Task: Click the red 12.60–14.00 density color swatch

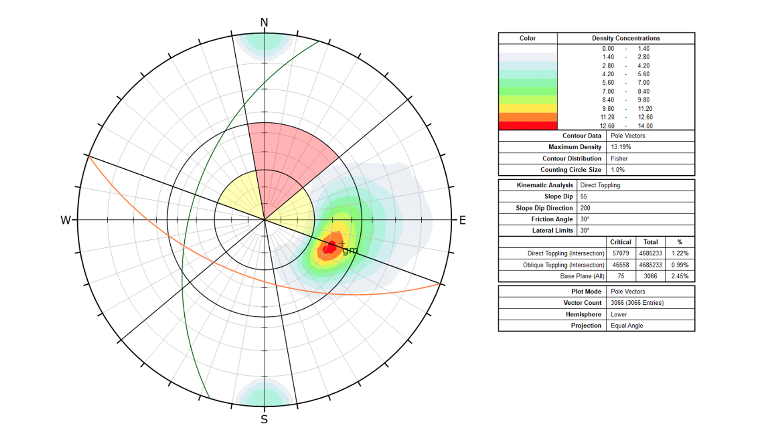Action: pyautogui.click(x=527, y=126)
